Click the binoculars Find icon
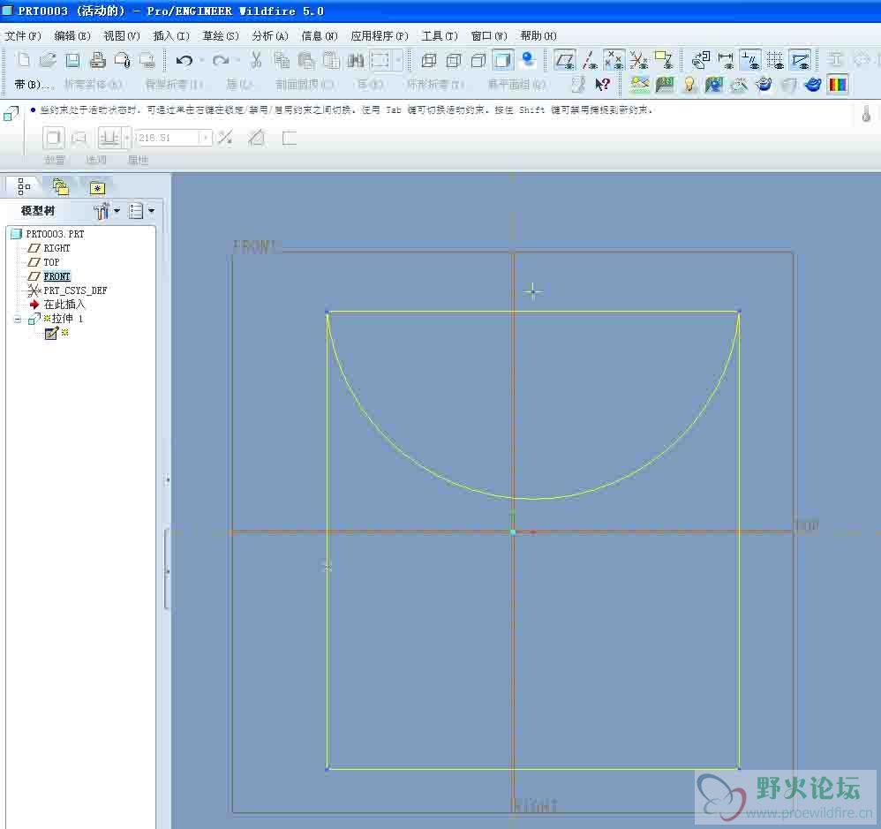 (x=355, y=59)
